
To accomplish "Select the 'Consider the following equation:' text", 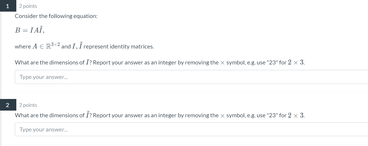I will coord(56,16).
